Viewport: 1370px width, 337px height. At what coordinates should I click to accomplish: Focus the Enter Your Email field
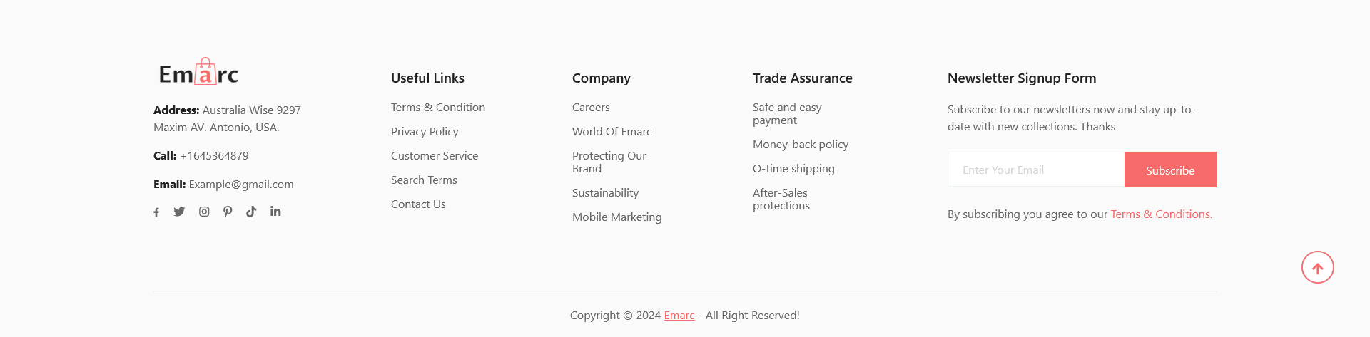click(x=1036, y=170)
